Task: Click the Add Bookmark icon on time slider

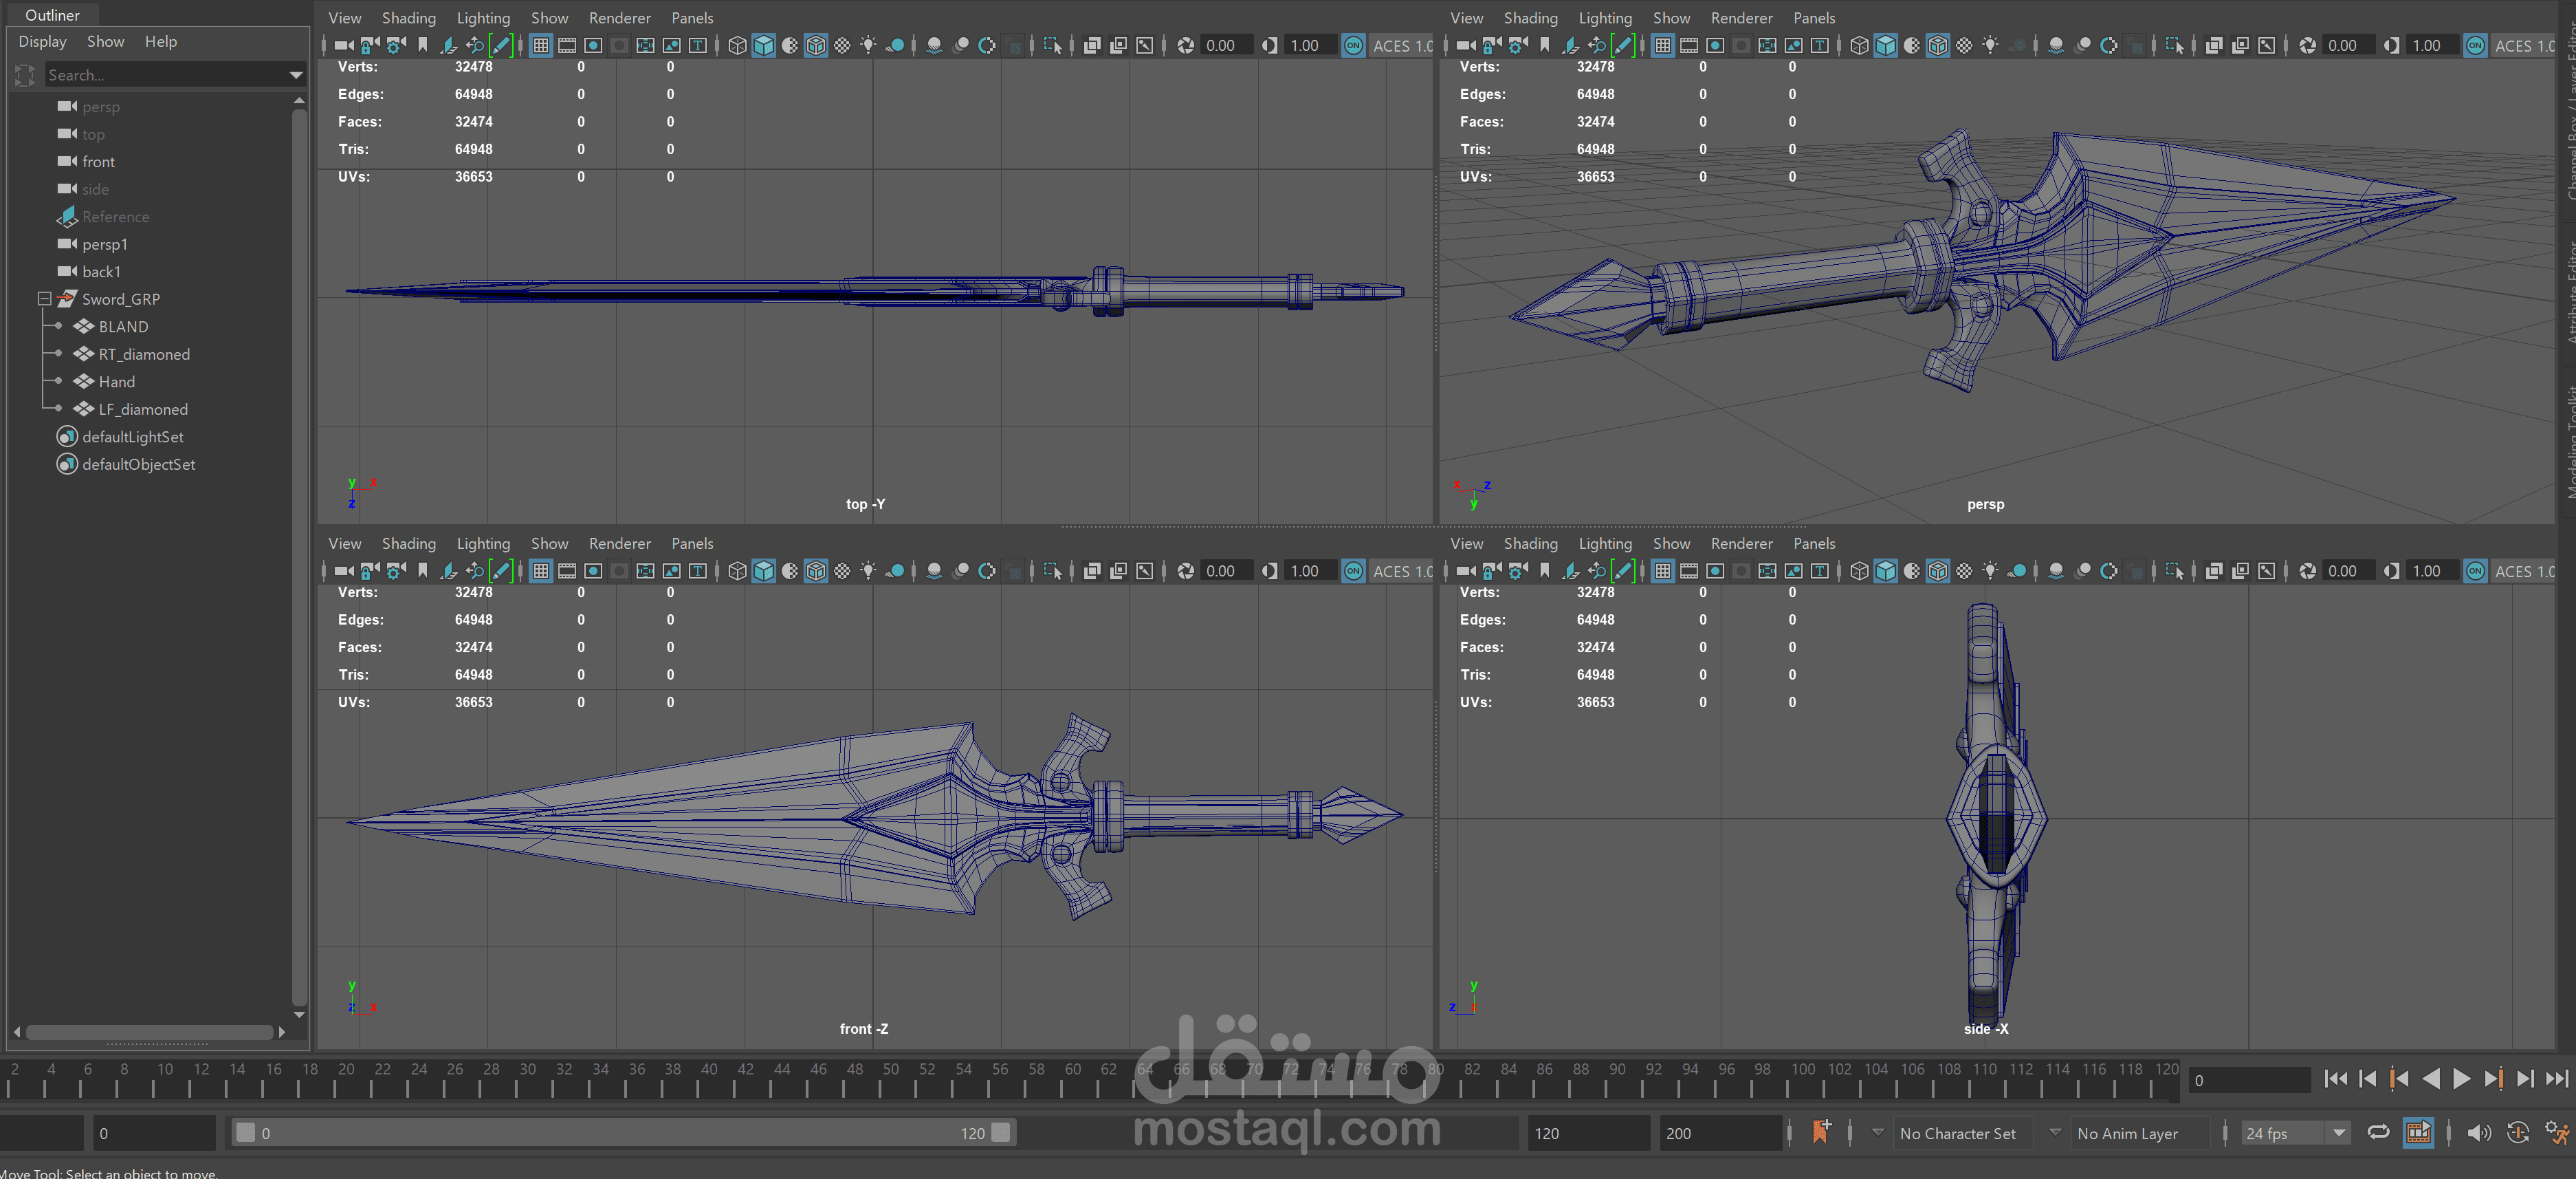Action: [1821, 1132]
